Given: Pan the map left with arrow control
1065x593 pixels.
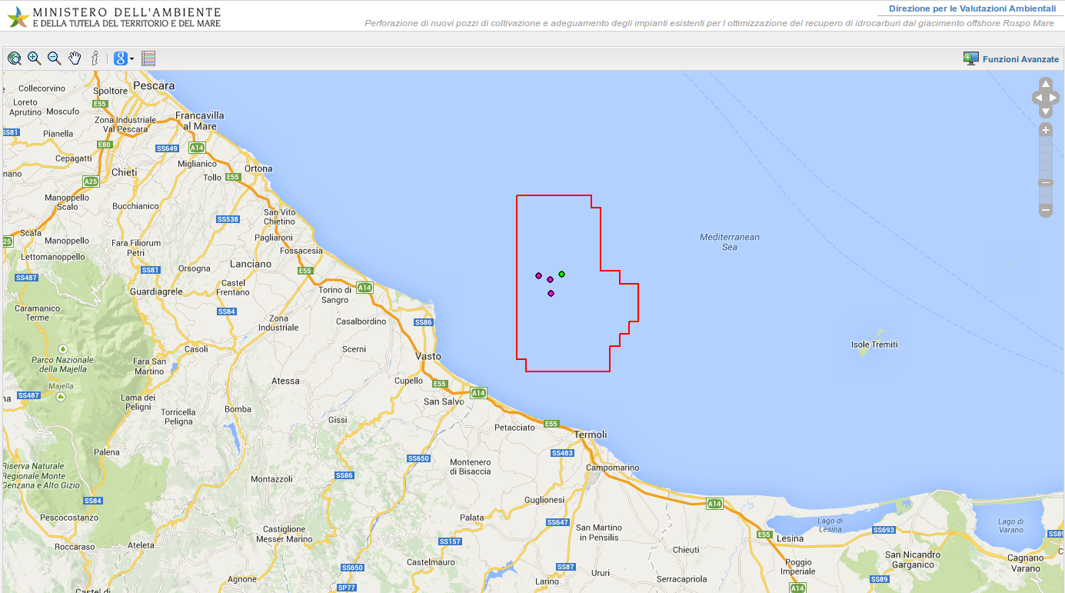Looking at the screenshot, I should pos(1037,98).
